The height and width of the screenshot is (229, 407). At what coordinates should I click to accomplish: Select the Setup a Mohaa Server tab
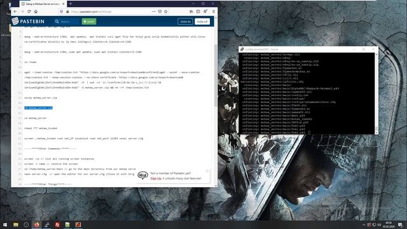click(x=43, y=4)
